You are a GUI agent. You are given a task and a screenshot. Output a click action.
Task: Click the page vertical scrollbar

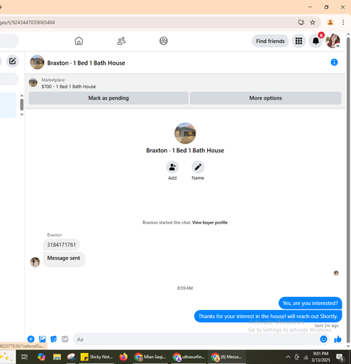click(348, 189)
